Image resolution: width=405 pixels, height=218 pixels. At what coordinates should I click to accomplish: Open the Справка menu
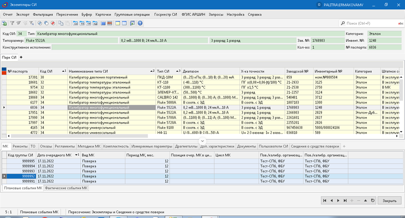click(x=254, y=15)
